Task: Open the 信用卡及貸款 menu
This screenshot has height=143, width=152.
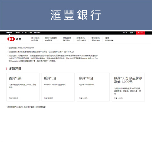Action: [51, 39]
